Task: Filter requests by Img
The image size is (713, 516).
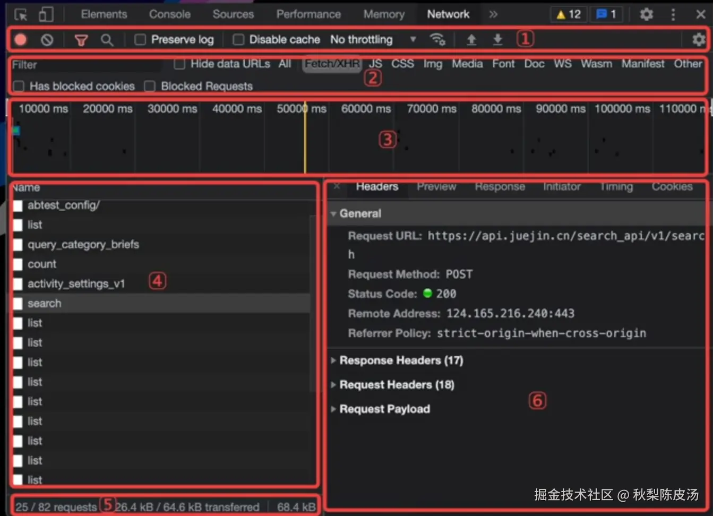Action: click(433, 64)
